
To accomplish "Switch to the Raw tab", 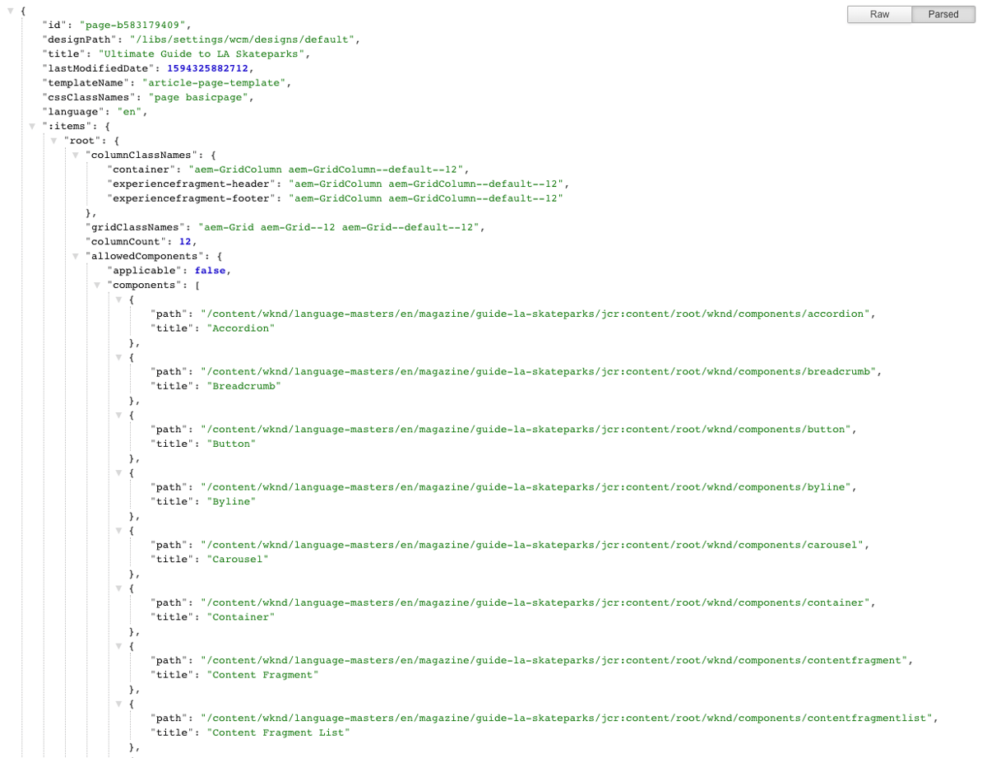I will [879, 14].
